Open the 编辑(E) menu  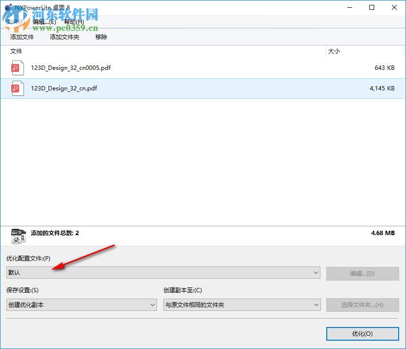45,22
